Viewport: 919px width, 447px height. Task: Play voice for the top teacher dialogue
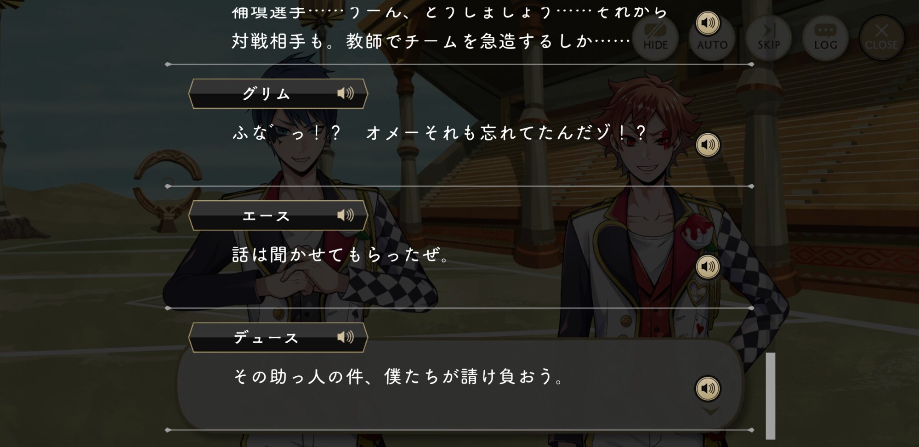point(708,23)
